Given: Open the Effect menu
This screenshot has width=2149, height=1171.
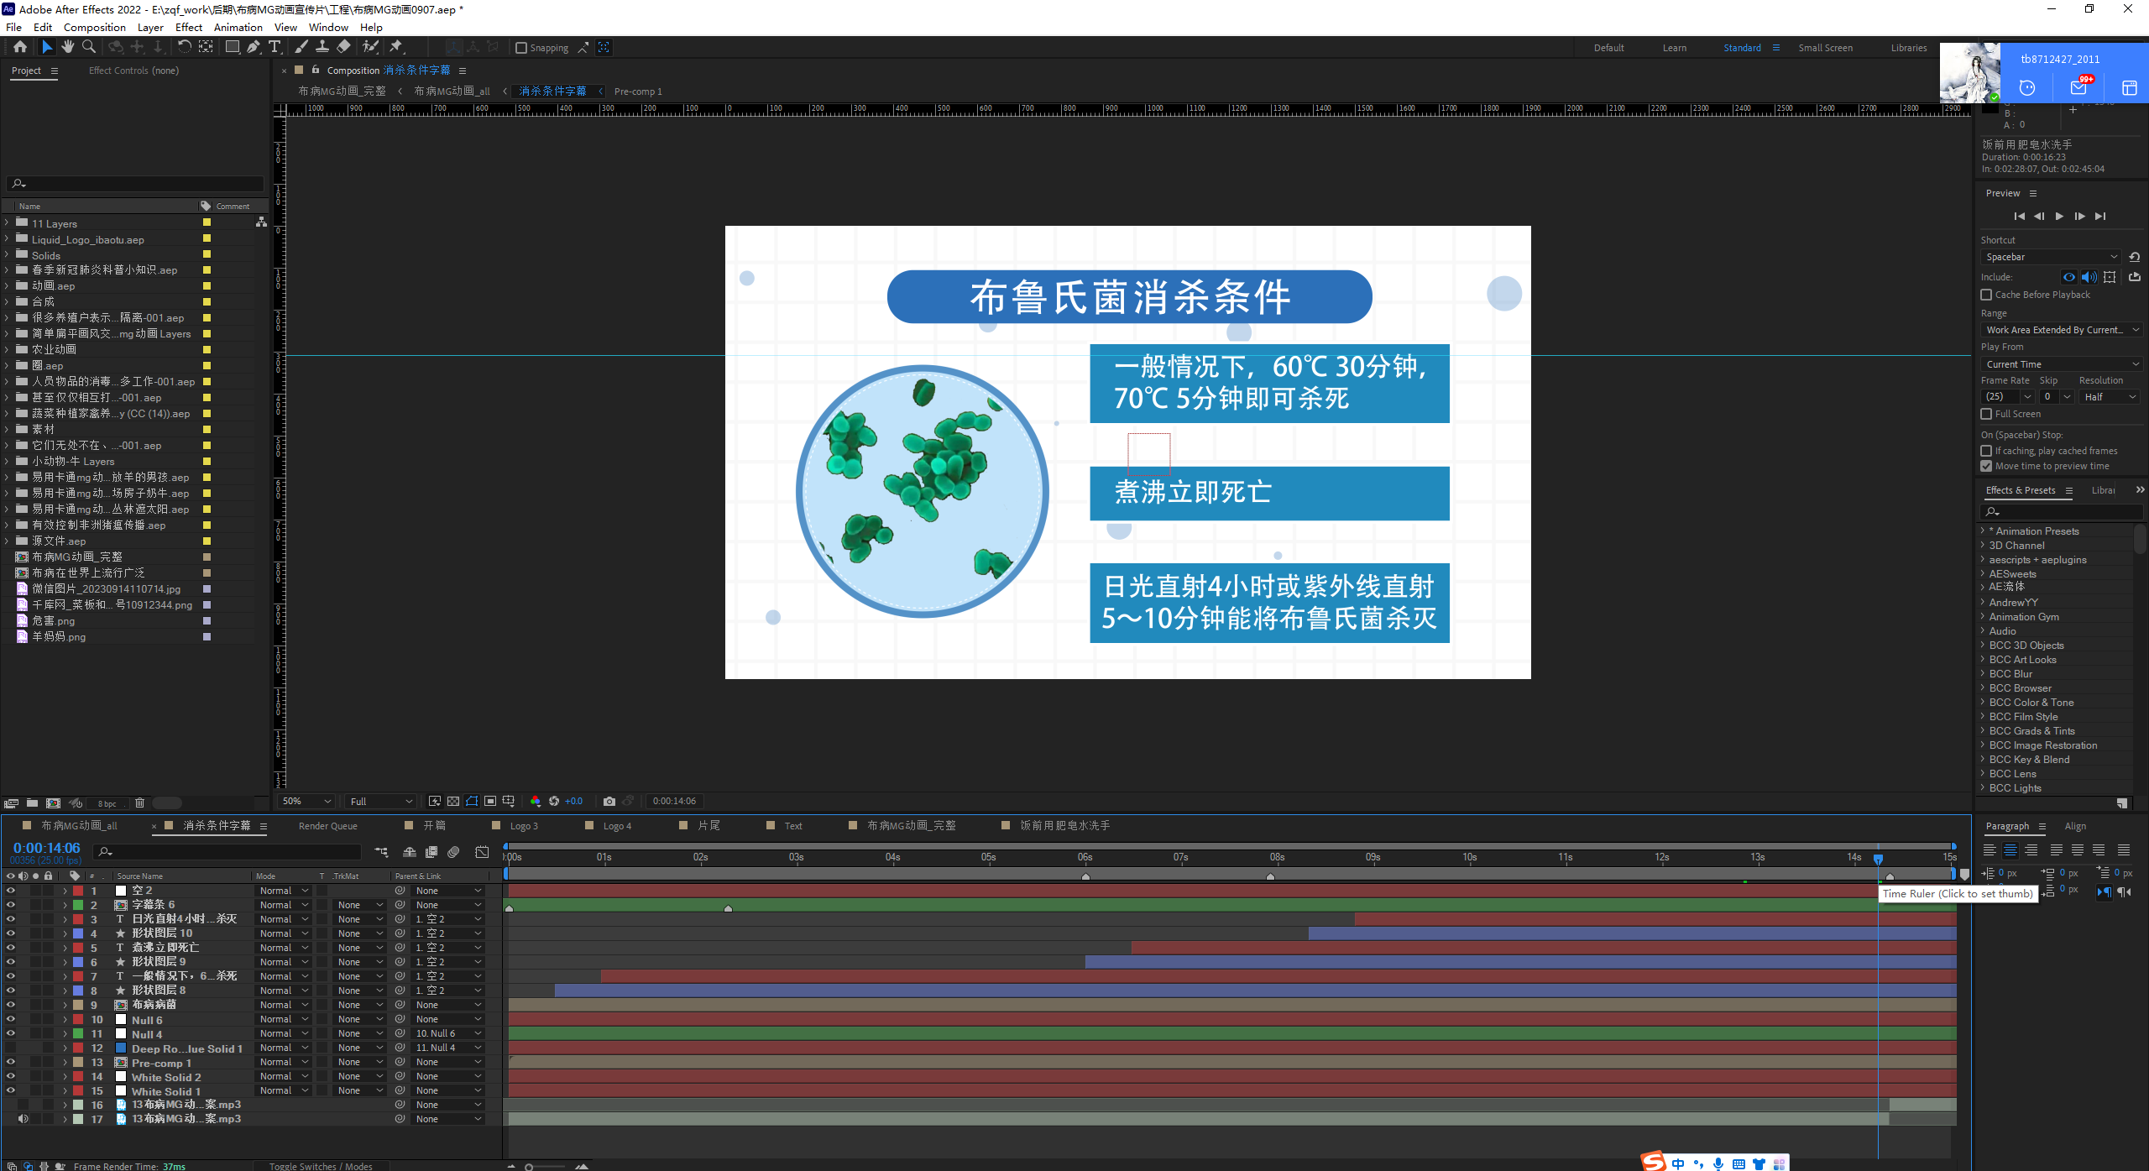Looking at the screenshot, I should 189,27.
